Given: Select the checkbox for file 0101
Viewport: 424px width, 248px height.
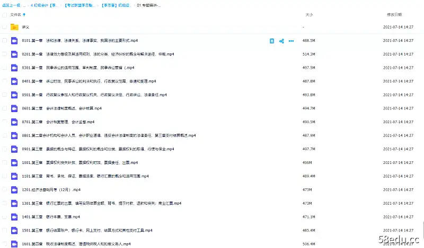Looking at the screenshot, I should pos(5,41).
